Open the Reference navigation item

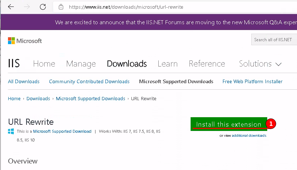(207, 64)
